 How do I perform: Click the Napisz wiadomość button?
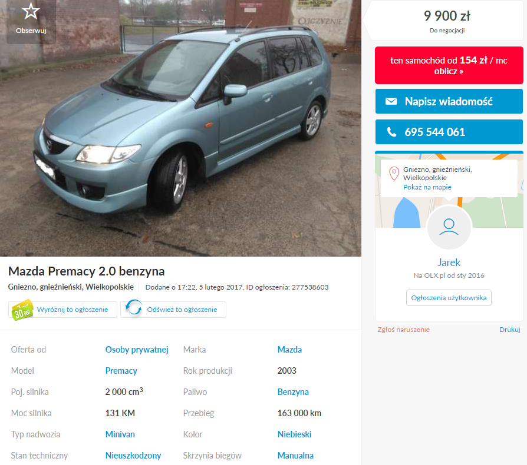(x=449, y=101)
